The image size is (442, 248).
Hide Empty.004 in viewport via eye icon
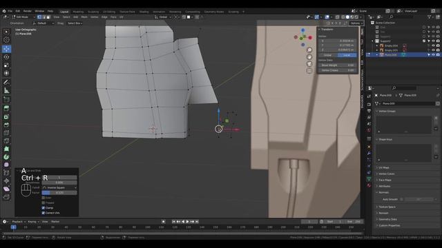point(433,45)
